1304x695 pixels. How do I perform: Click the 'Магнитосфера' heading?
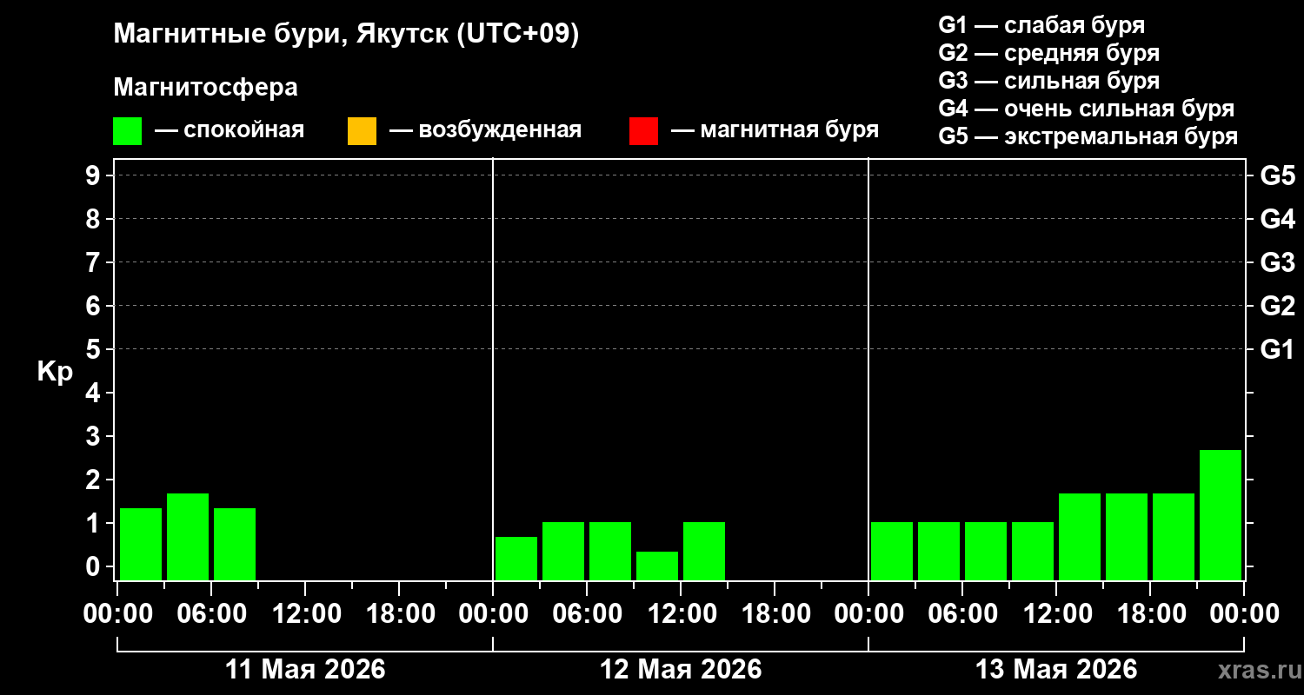click(205, 88)
